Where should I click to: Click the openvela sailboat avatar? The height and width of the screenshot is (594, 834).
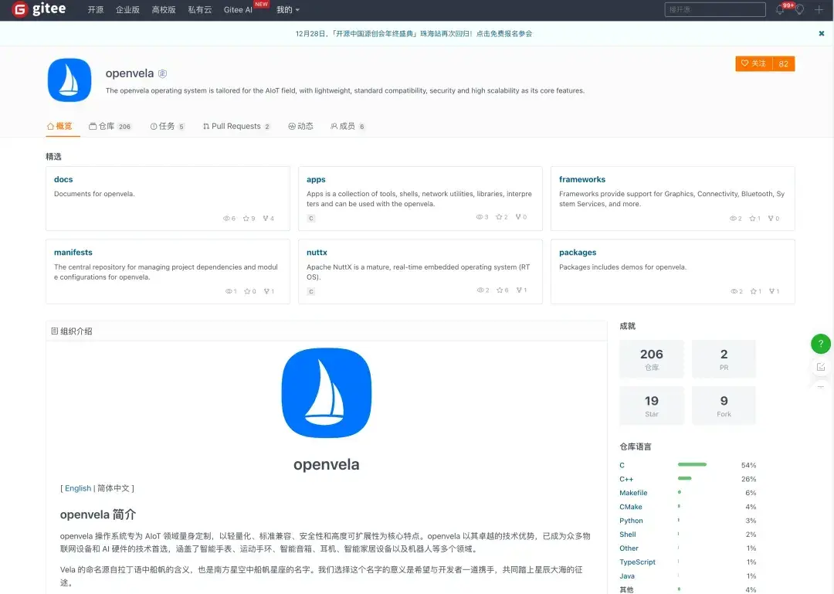[69, 80]
